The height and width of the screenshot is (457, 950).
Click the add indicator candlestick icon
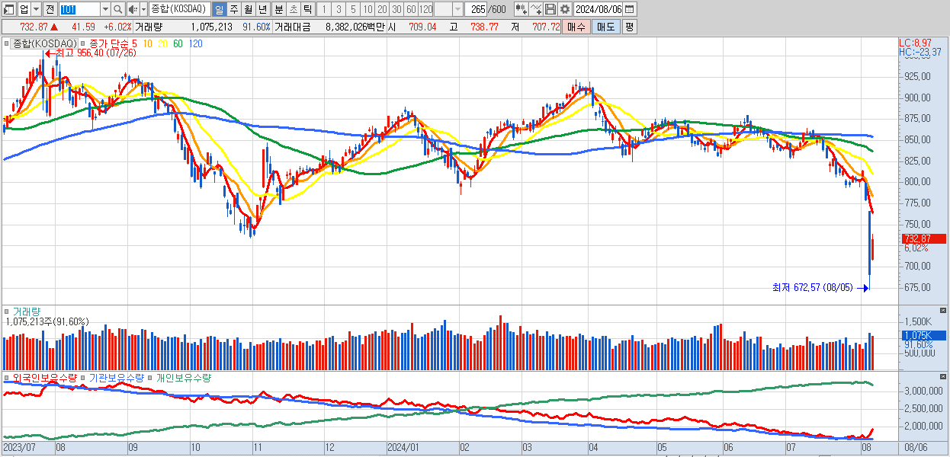(520, 9)
